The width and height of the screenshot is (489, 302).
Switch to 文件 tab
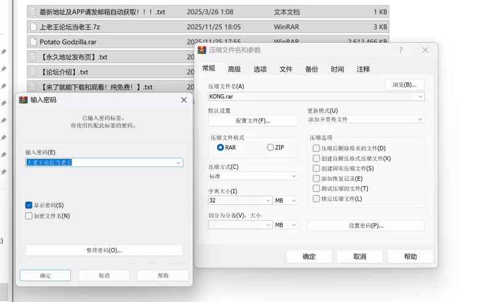(x=285, y=69)
